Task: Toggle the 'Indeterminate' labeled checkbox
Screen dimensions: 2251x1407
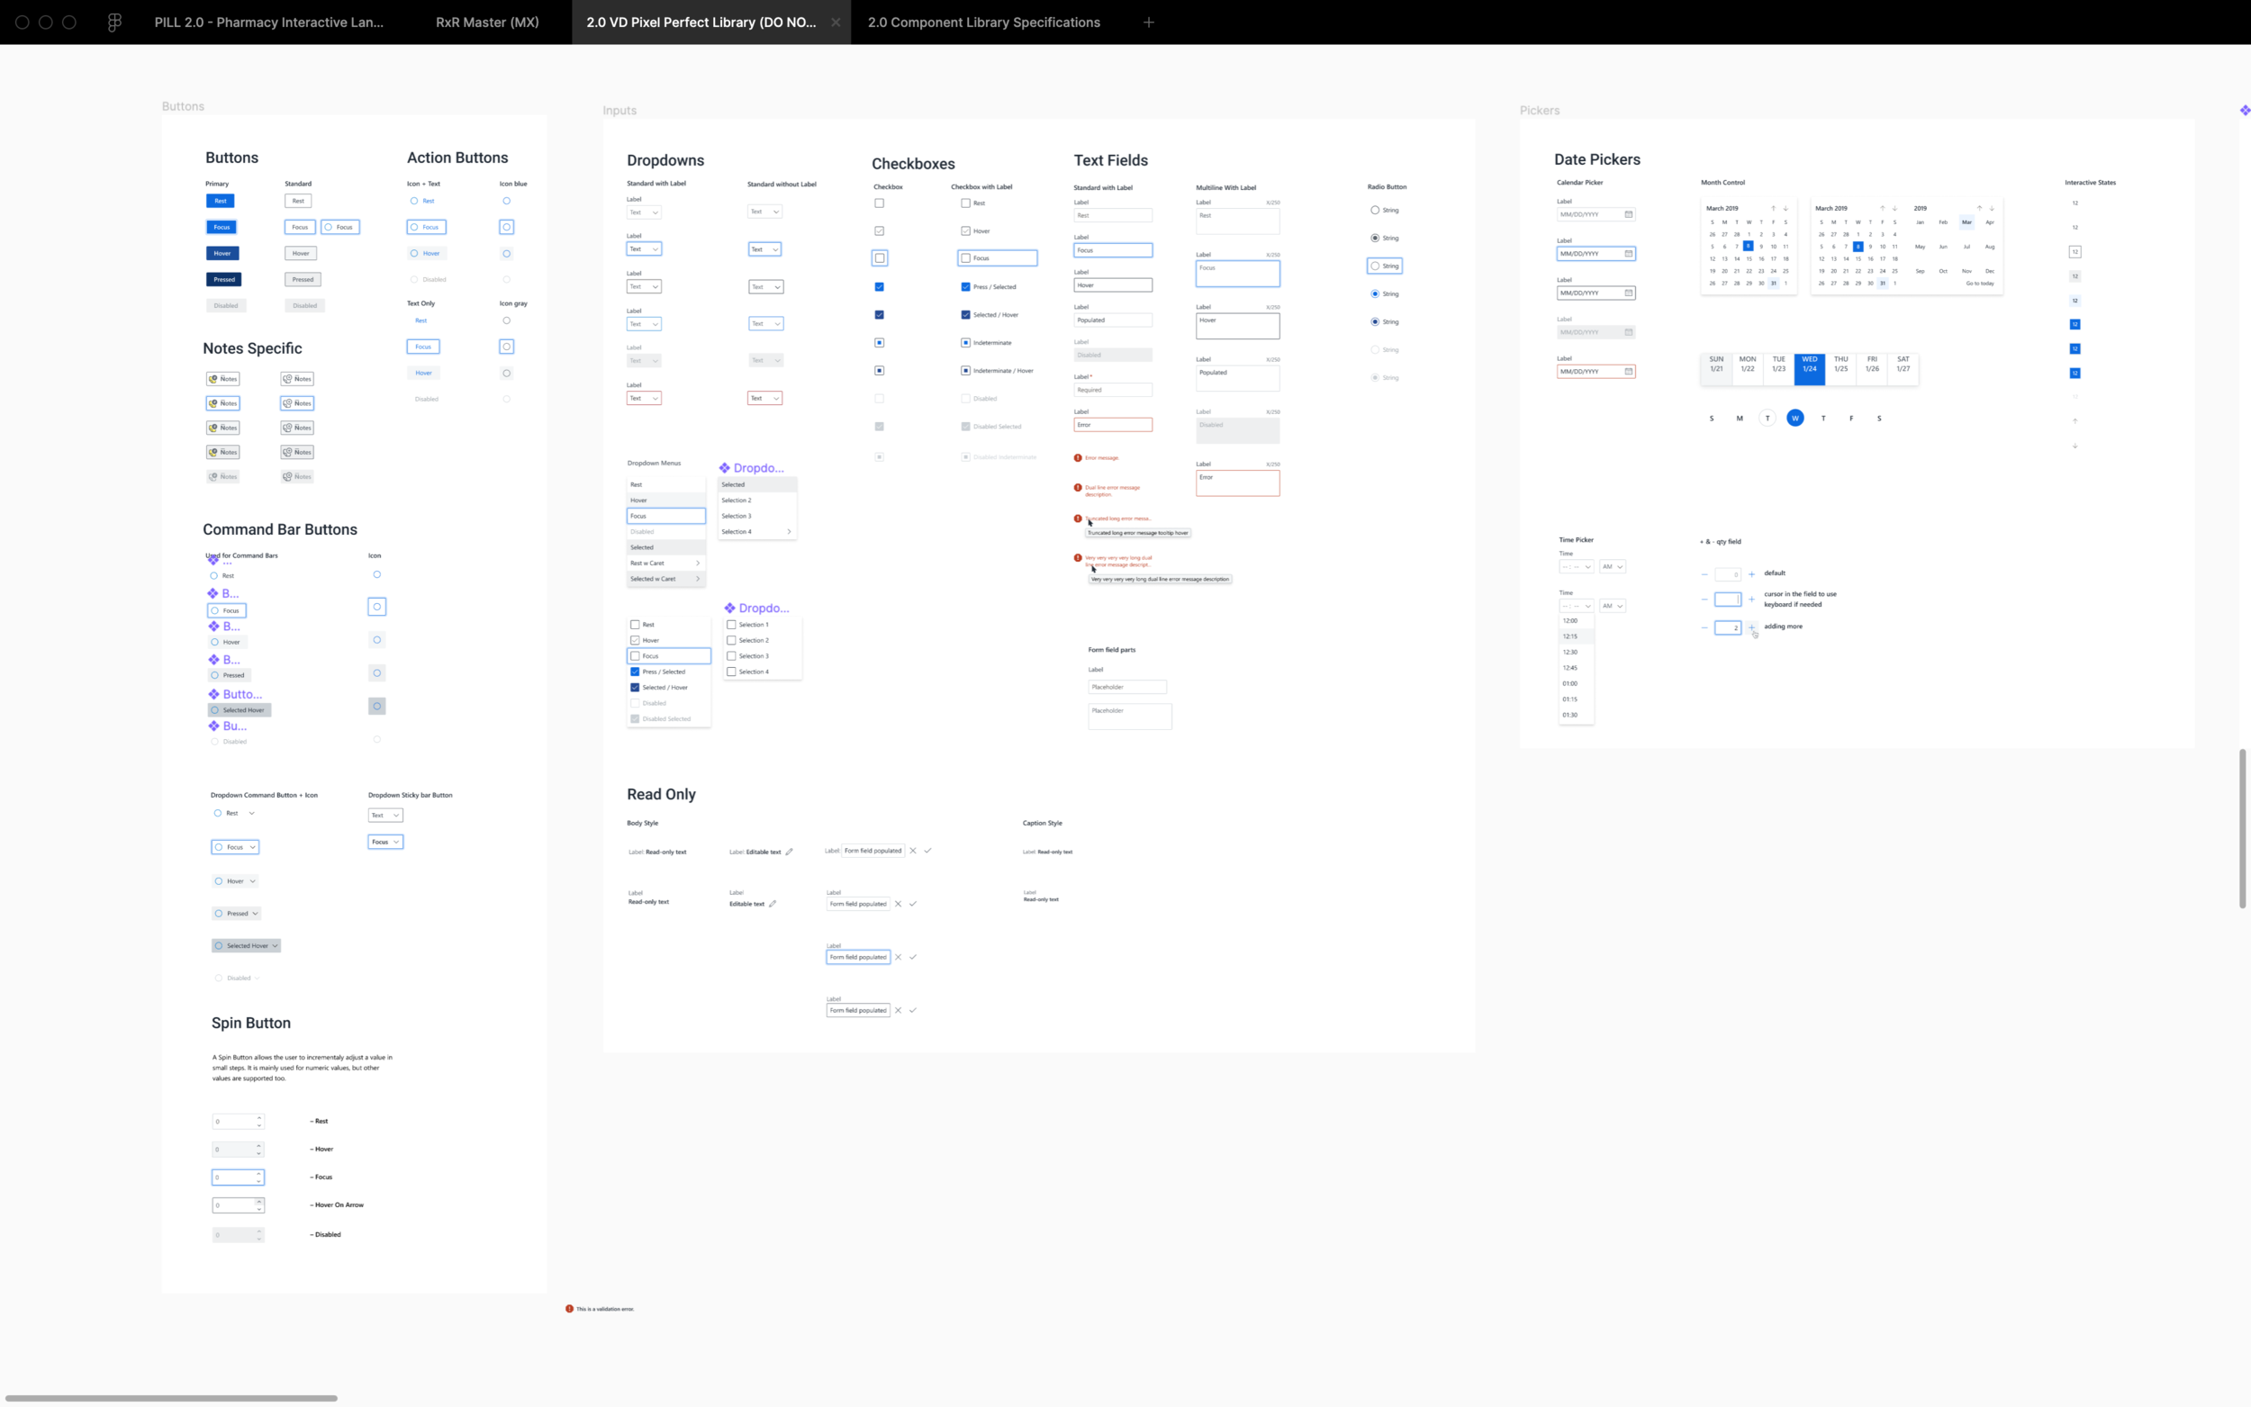Action: (966, 342)
